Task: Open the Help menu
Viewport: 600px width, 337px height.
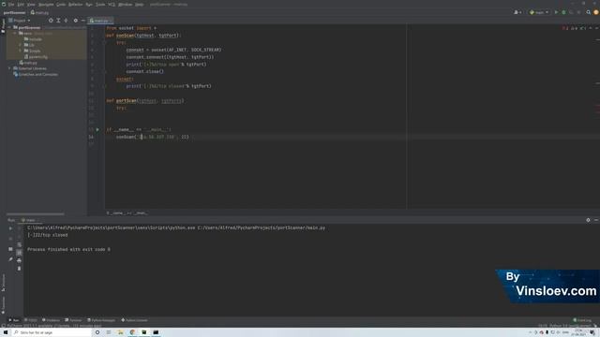Action: 140,4
